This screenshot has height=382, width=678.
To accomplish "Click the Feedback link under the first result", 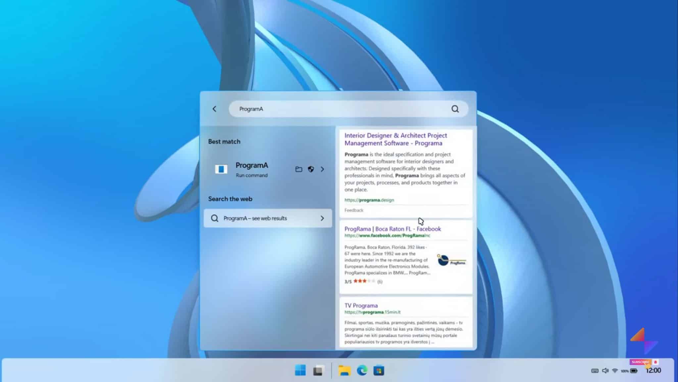I will (x=354, y=210).
